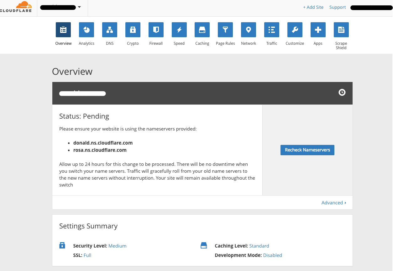Click the Overview label in navigation

click(x=63, y=43)
